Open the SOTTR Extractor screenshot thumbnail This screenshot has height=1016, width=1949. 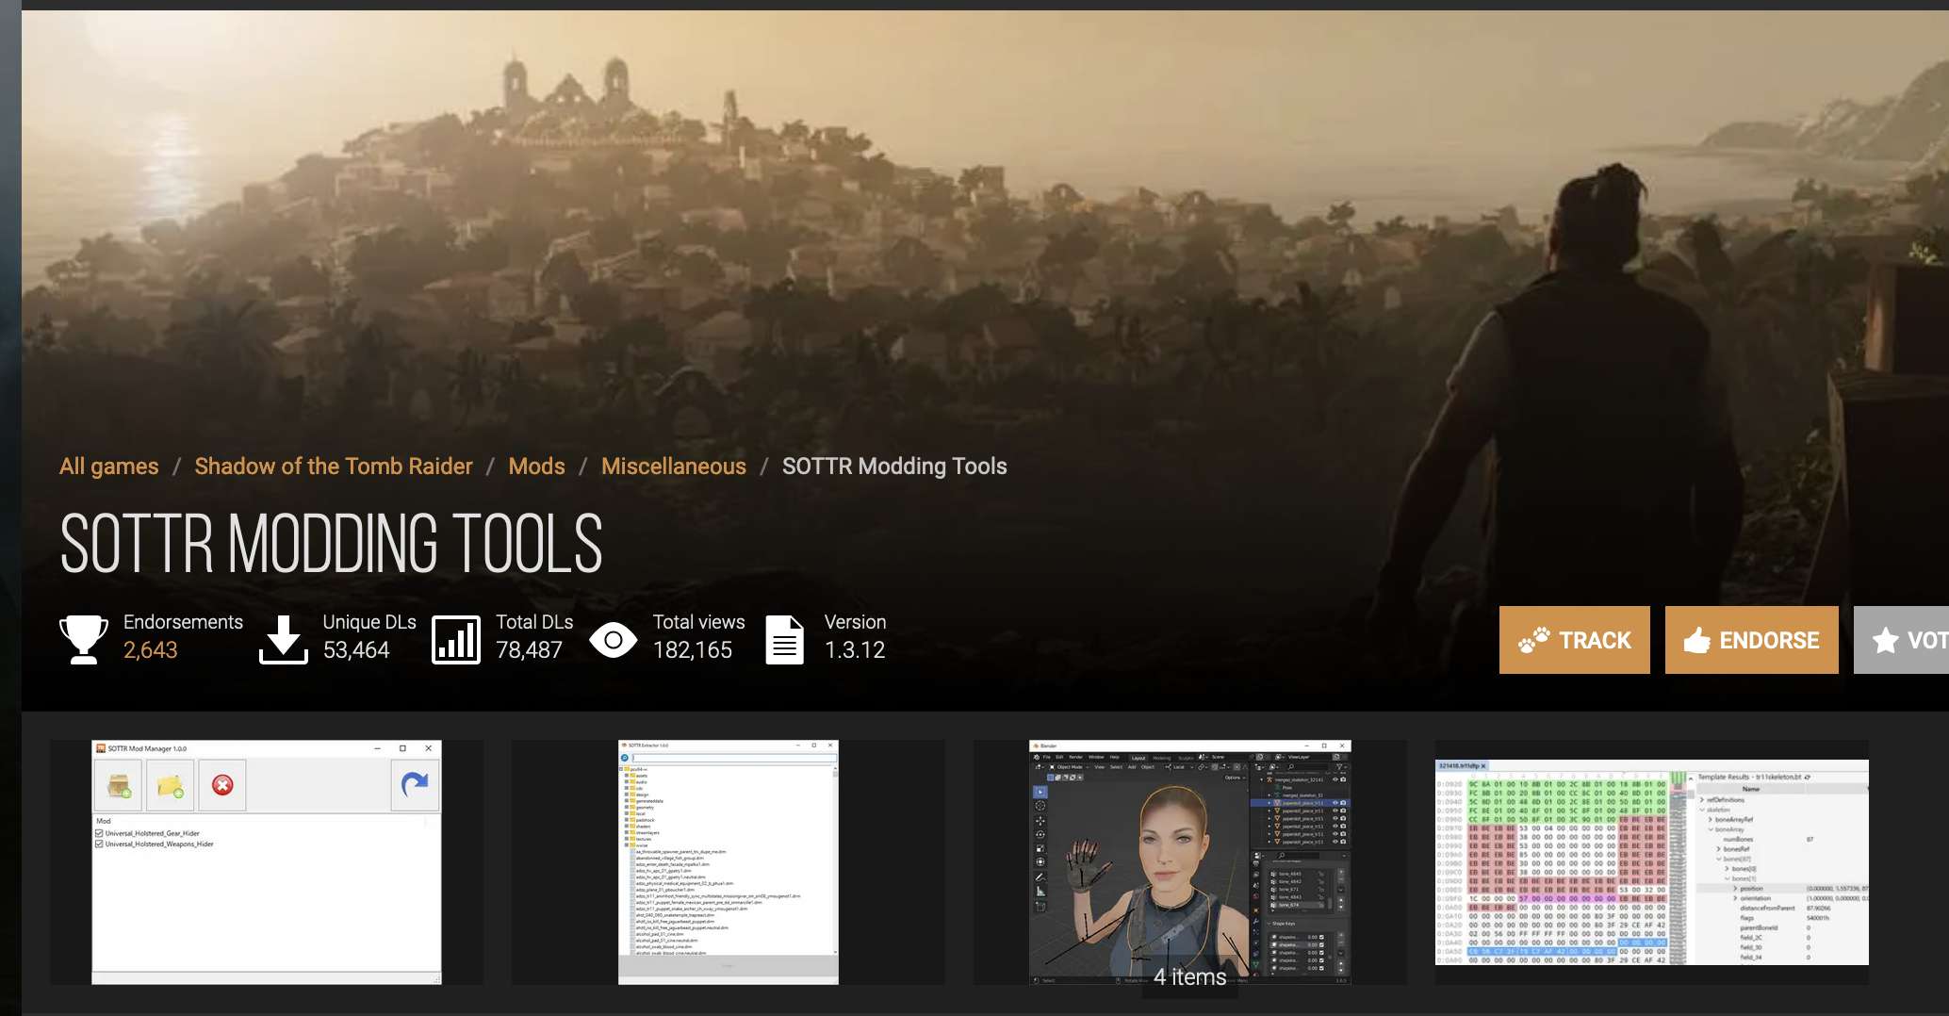[x=729, y=862]
